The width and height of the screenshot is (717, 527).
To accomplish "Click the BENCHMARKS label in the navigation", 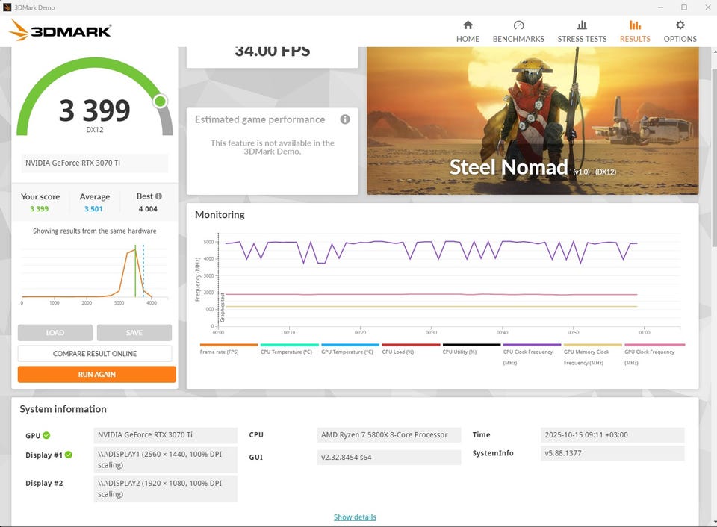I will [518, 39].
